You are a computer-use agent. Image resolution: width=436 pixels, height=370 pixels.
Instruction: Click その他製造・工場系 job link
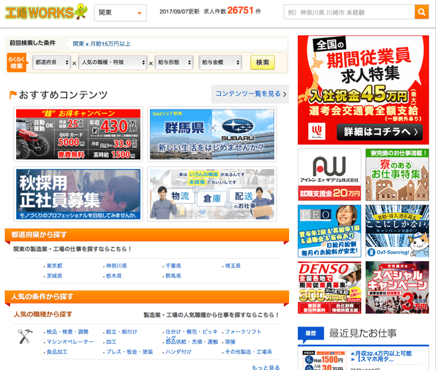coord(249,352)
